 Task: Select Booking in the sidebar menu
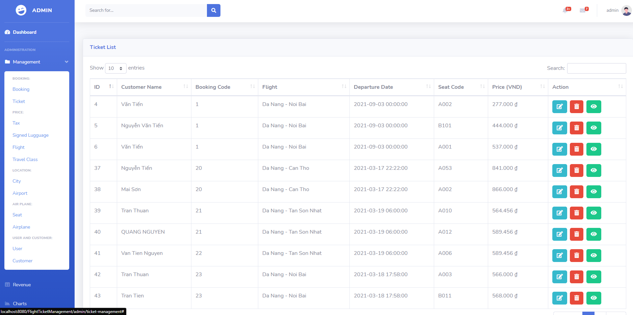(x=21, y=89)
